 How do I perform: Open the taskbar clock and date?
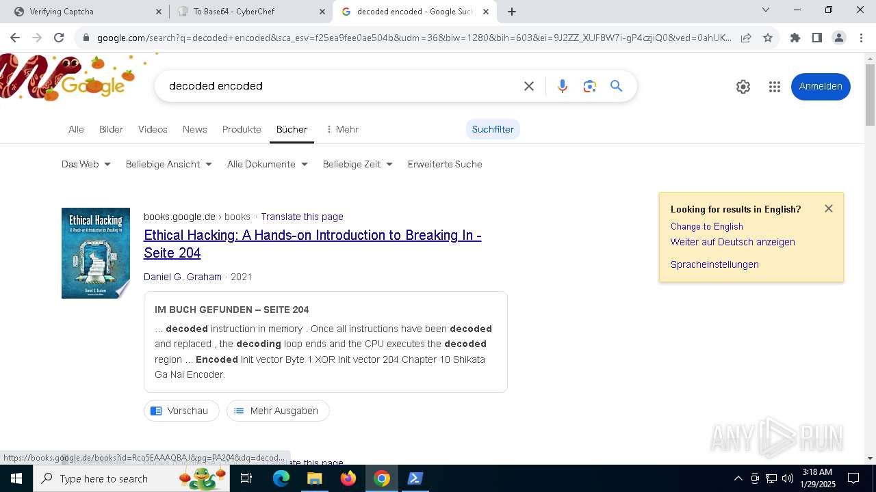coord(818,478)
